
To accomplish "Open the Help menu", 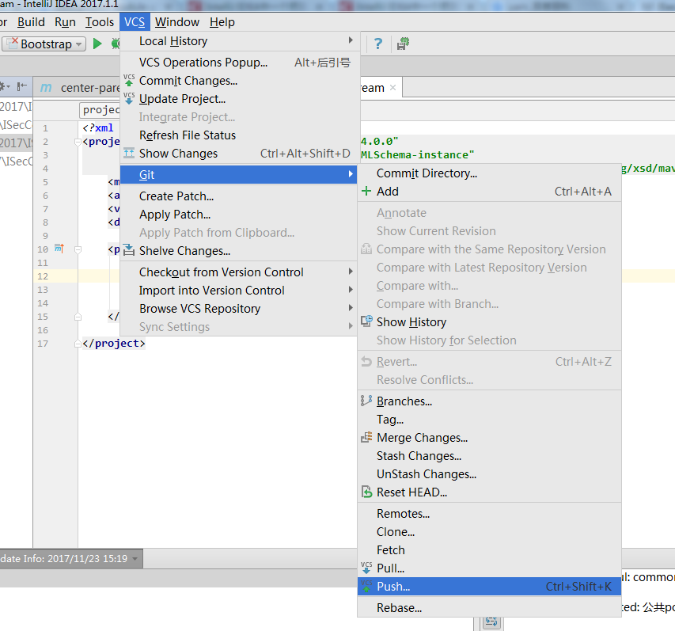I will coord(222,22).
